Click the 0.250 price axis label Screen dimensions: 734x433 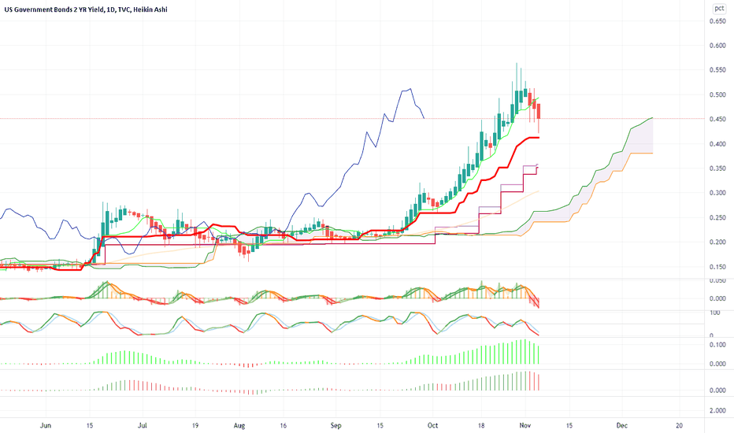click(717, 217)
